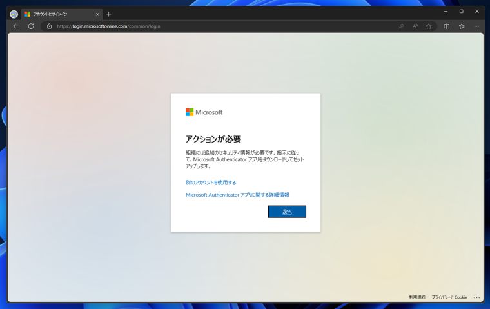The height and width of the screenshot is (309, 490).
Task: Click the 次へ button
Action: point(287,212)
